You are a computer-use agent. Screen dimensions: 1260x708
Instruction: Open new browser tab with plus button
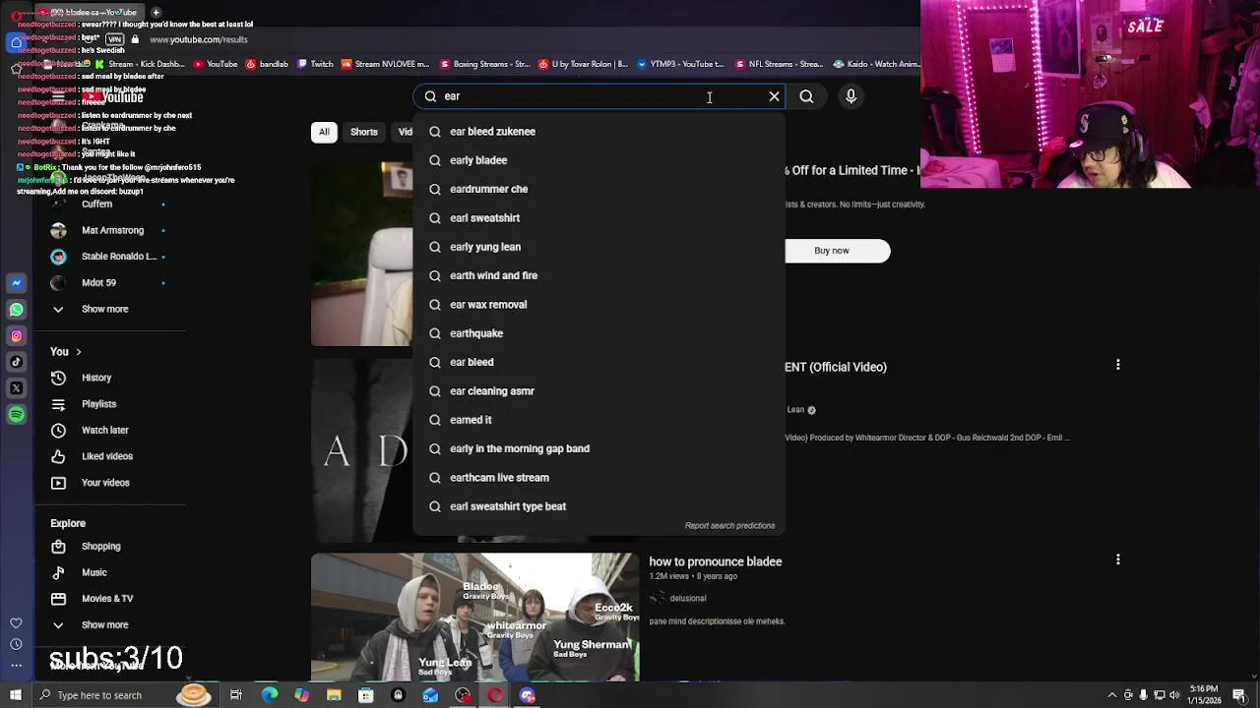tap(156, 12)
